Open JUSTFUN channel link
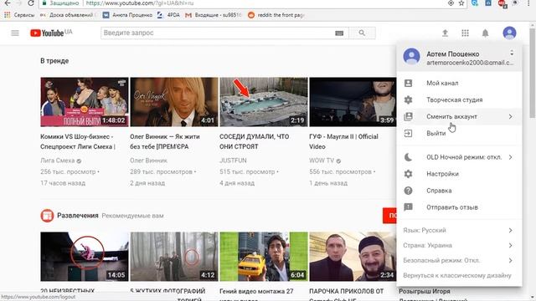The image size is (536, 301). click(233, 161)
